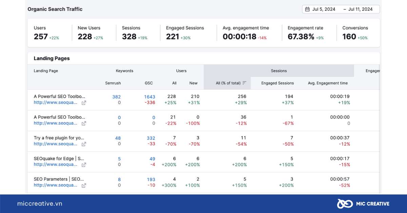407x213 pixels.
Task: Select the Conversions metric 160
Action: [349, 37]
